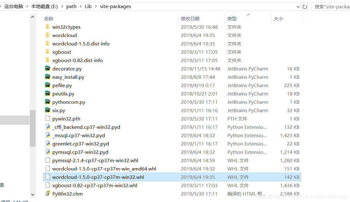The width and height of the screenshot is (350, 202).
Task: Click the PyCharm icon of pefile.py
Action: (48, 85)
